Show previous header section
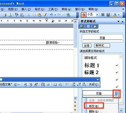This screenshot has height=113, width=126. [79, 84]
